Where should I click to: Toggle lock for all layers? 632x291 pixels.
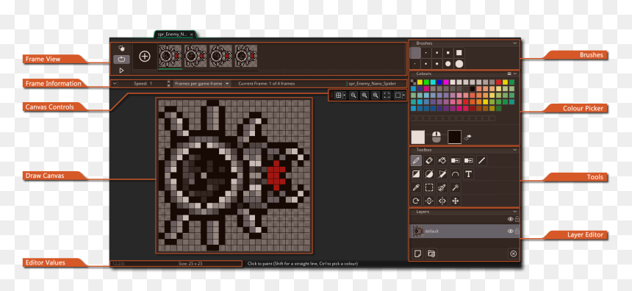pos(517,219)
